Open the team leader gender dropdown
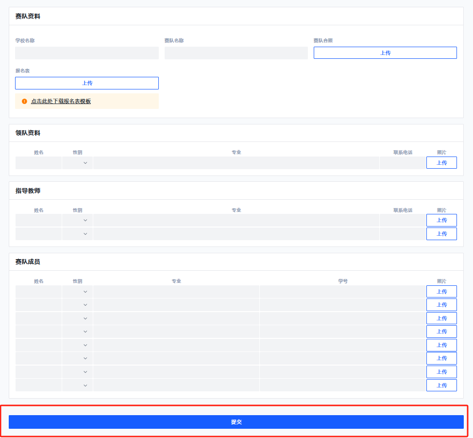 coord(77,163)
